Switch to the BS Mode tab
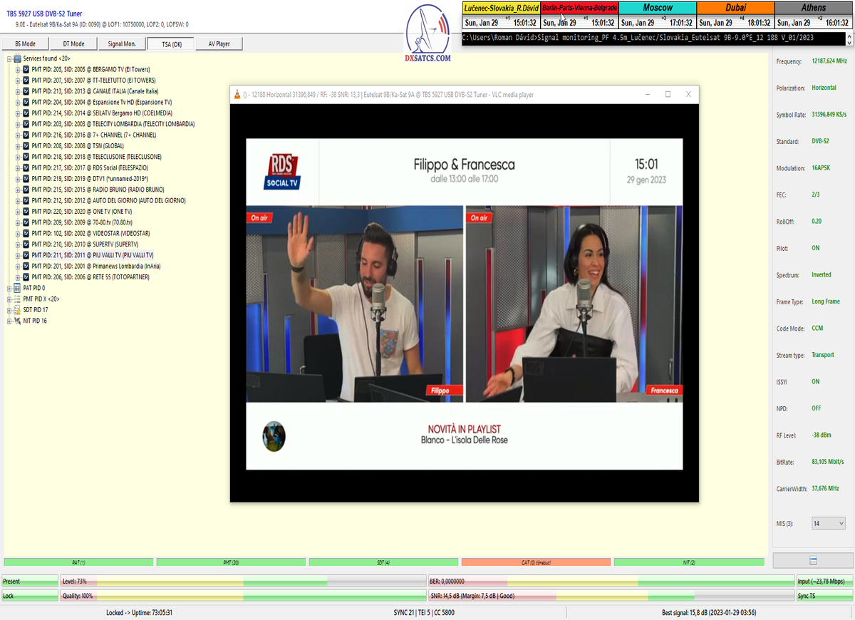The image size is (855, 620). (x=26, y=43)
